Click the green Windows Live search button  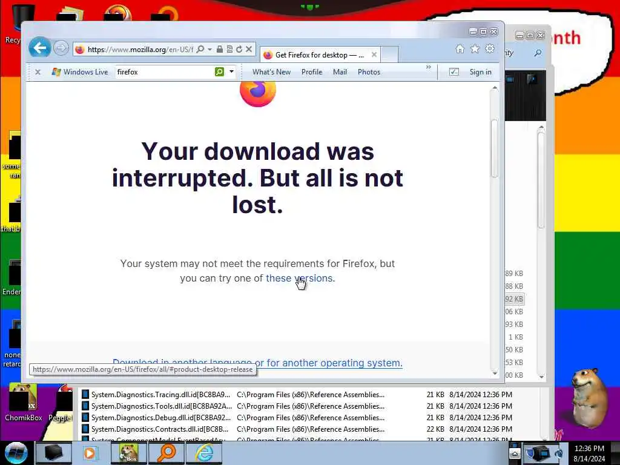219,71
